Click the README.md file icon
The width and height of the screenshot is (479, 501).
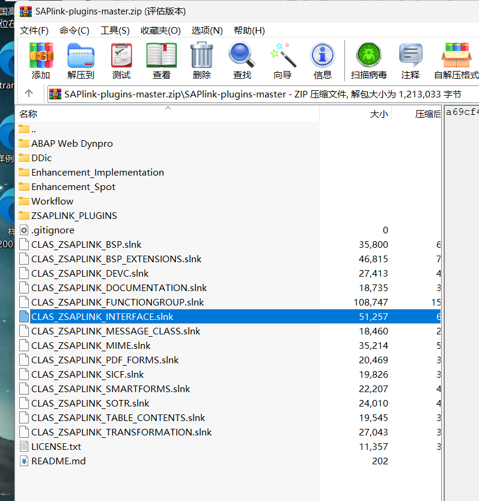click(x=24, y=461)
